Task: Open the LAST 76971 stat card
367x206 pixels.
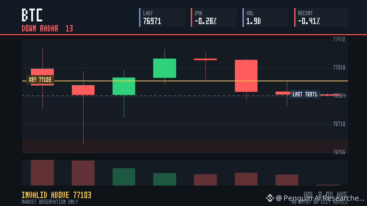Action: point(162,17)
